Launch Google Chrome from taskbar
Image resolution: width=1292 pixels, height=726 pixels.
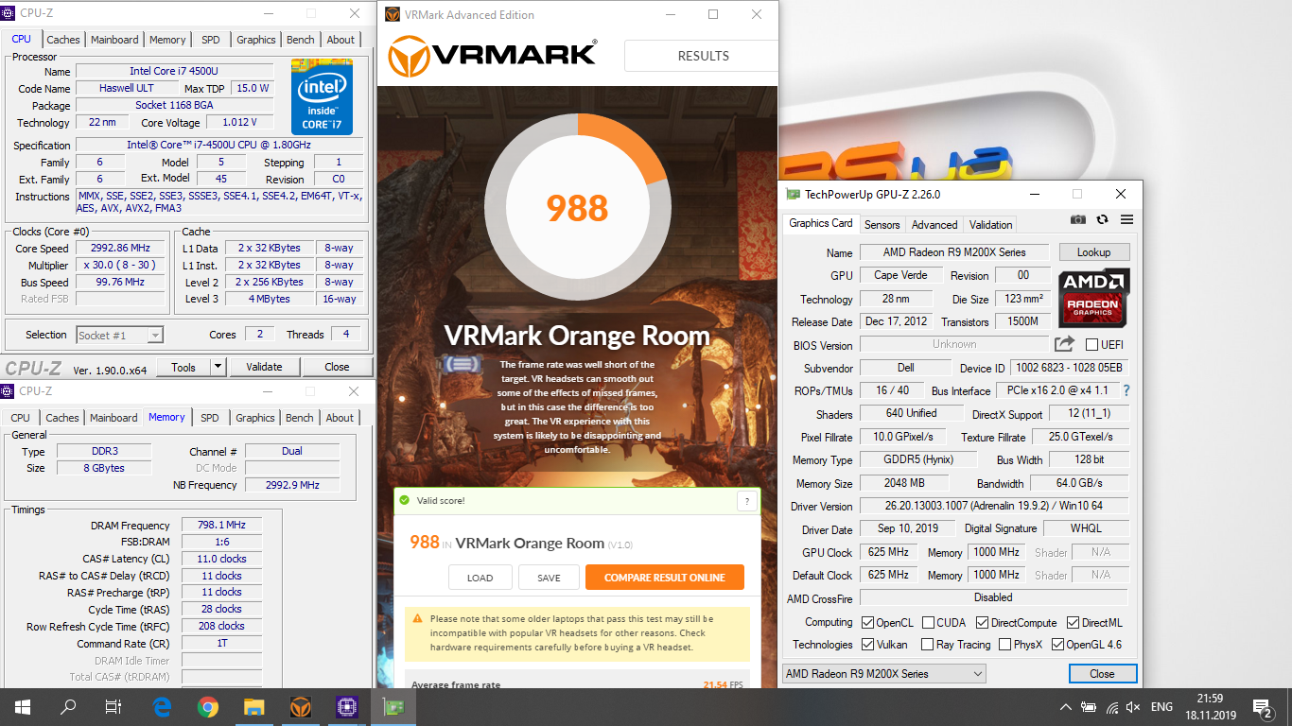coord(208,707)
